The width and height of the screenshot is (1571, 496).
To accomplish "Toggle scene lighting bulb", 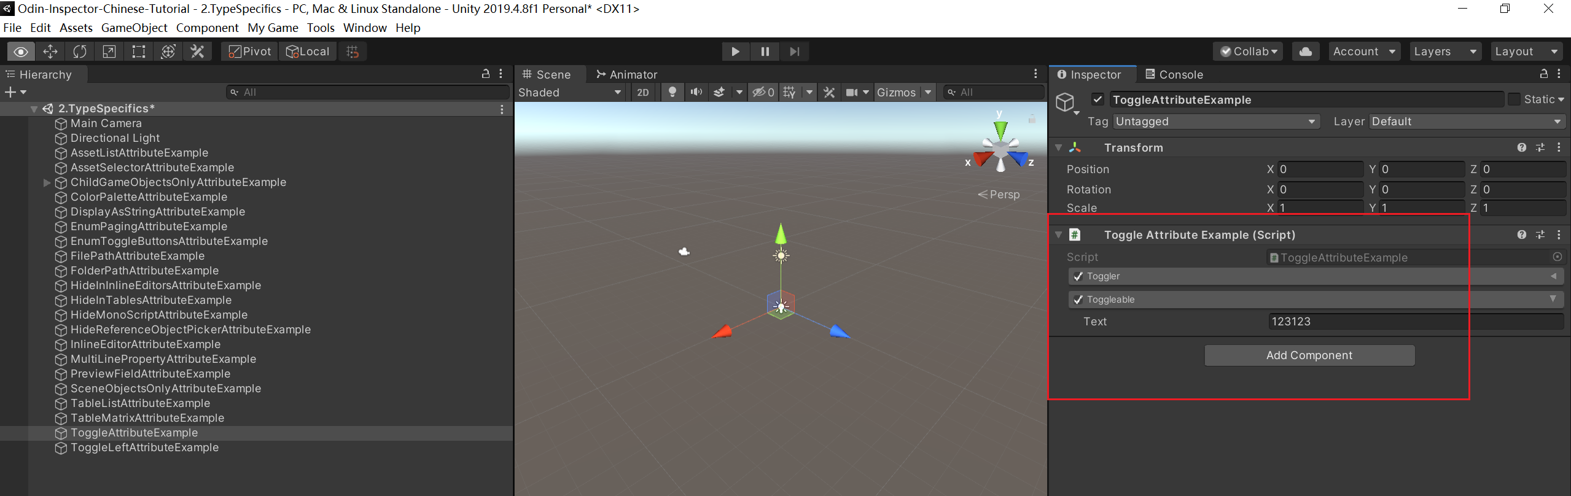I will tap(672, 92).
